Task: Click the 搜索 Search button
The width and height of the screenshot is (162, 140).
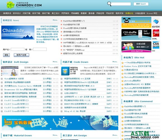Action: tap(141, 4)
